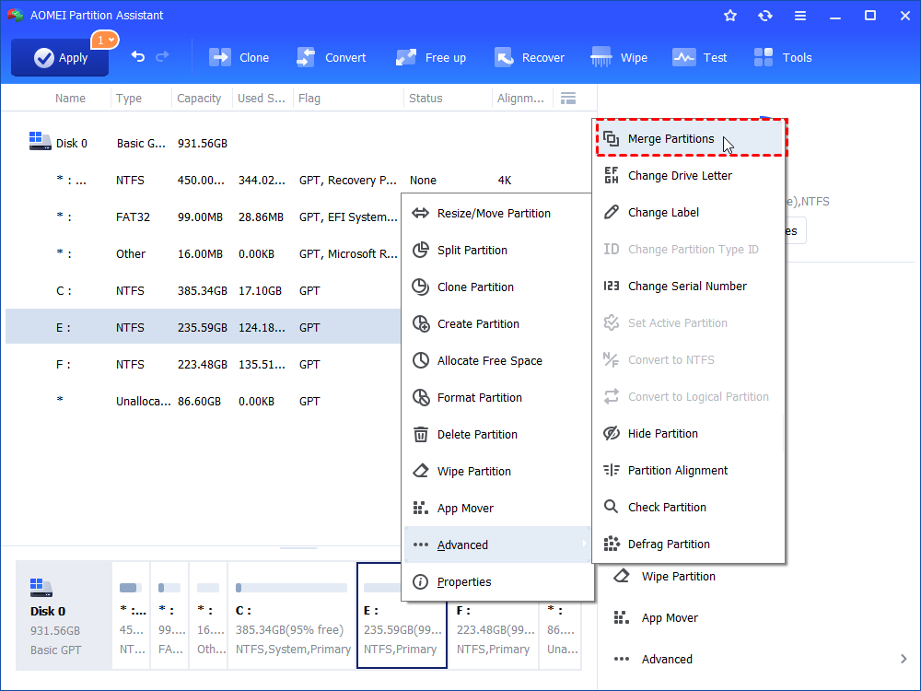
Task: Open the hamburger menu in title bar
Action: pyautogui.click(x=800, y=16)
